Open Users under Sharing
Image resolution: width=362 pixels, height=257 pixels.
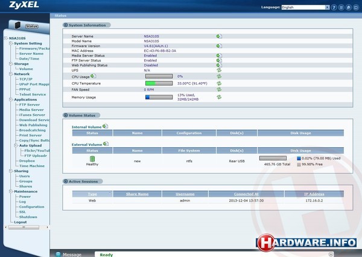(24, 176)
